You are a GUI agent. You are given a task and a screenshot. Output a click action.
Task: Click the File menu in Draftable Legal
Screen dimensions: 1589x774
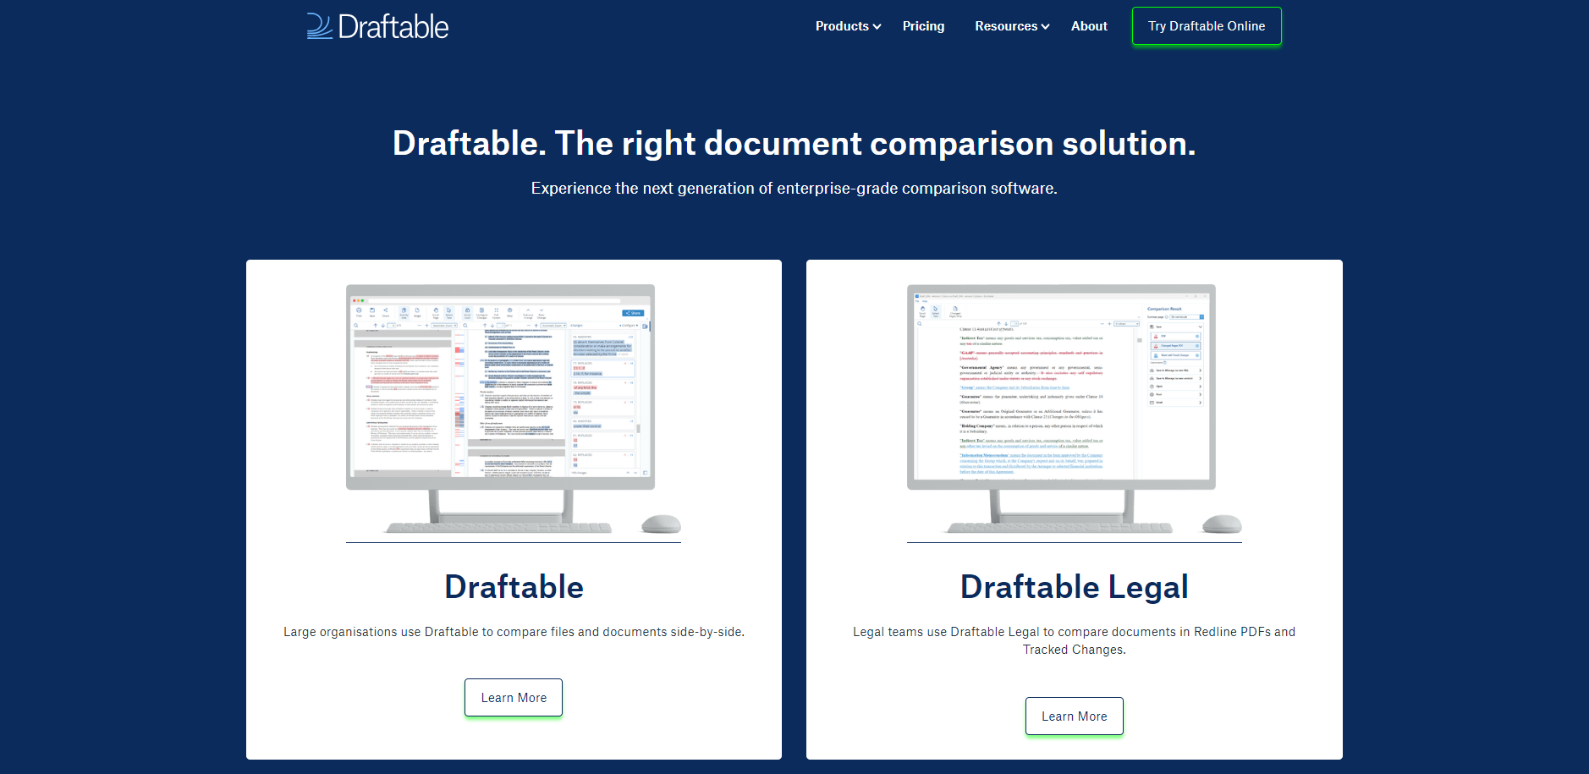point(916,302)
